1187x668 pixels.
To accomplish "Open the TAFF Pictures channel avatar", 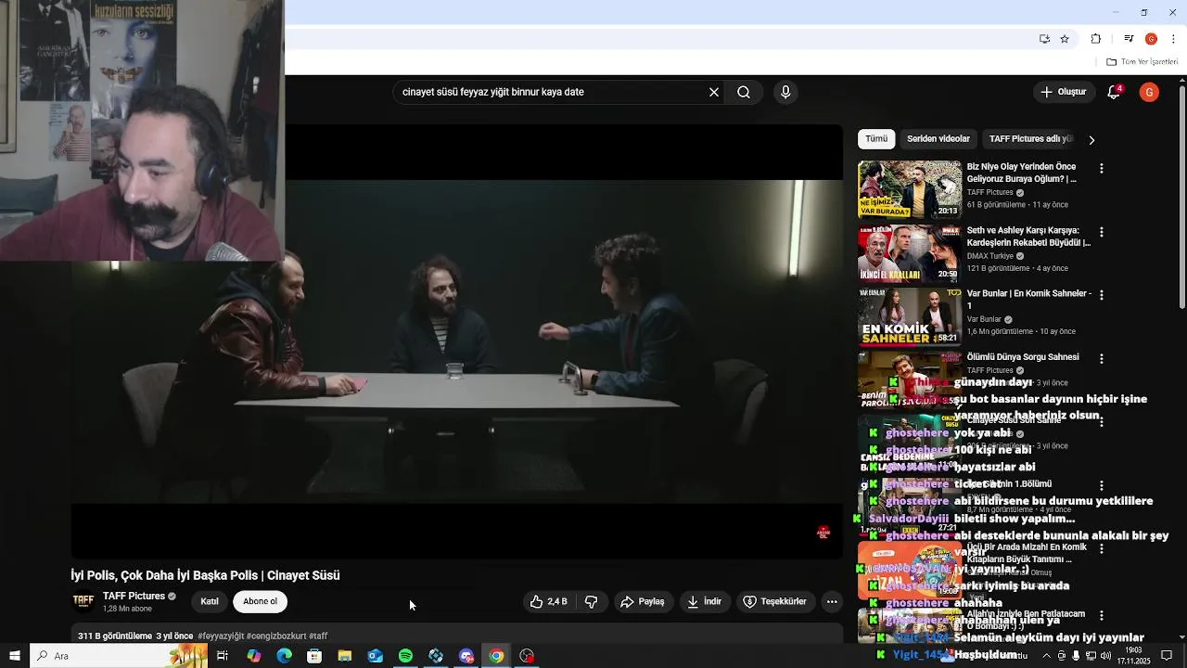I will 83,602.
